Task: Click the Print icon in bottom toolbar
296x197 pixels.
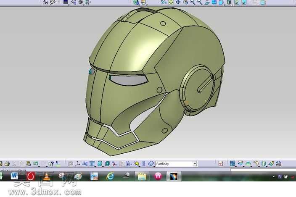Action: [7, 164]
